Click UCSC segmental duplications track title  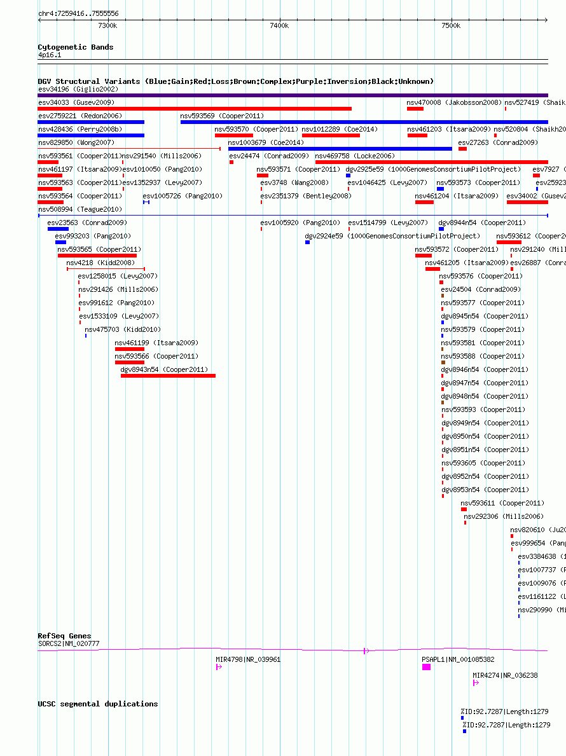point(98,704)
